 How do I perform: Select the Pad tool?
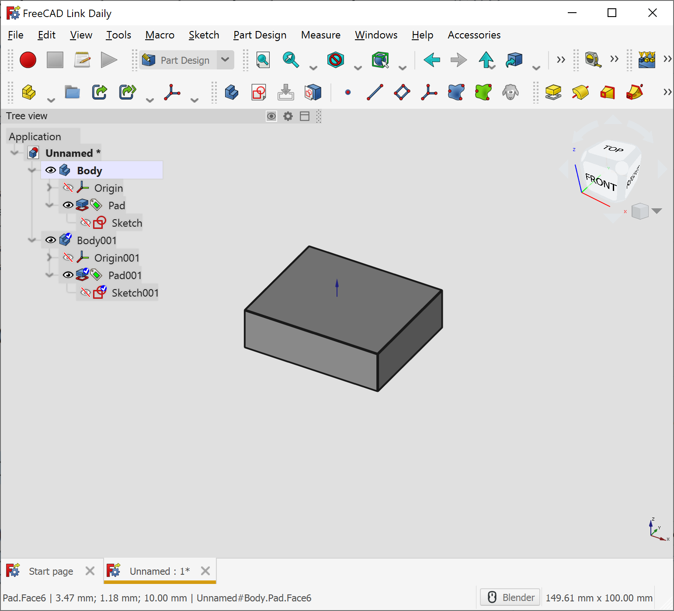(552, 92)
